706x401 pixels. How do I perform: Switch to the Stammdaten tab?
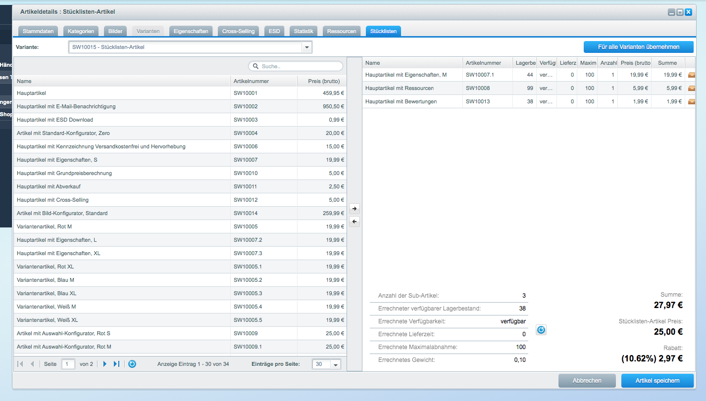39,31
